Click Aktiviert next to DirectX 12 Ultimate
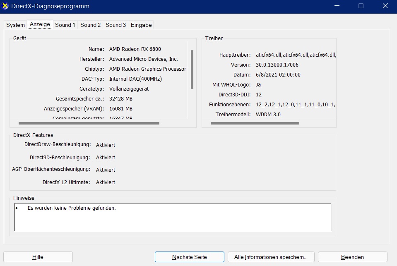Image resolution: width=397 pixels, height=266 pixels. 106,182
